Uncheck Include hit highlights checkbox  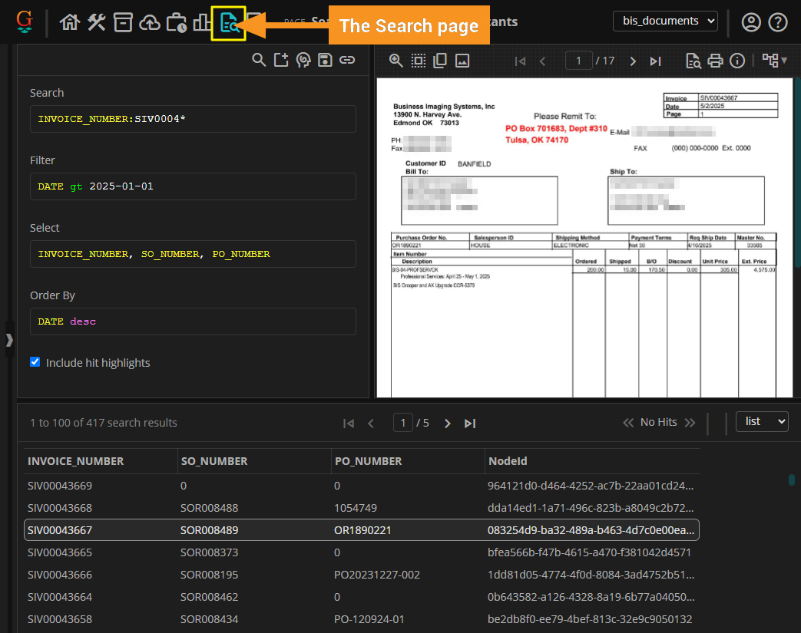35,362
